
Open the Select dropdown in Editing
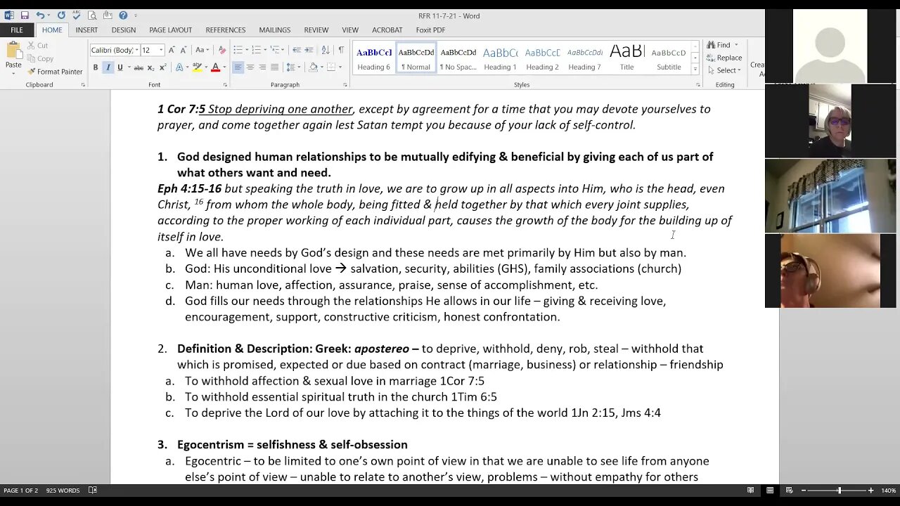point(724,70)
